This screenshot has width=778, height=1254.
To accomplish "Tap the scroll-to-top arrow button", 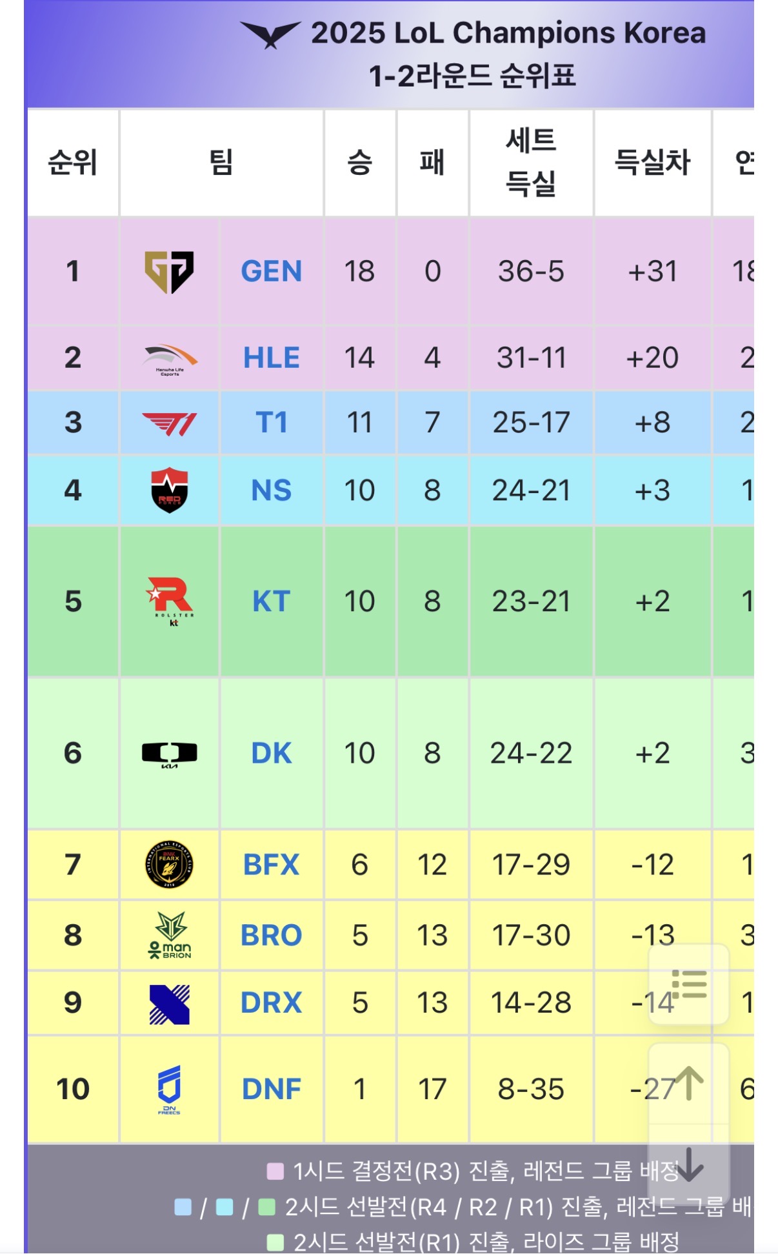I will point(688,1083).
